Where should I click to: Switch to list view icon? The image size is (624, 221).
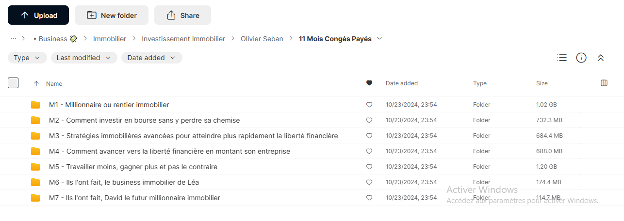coord(562,58)
